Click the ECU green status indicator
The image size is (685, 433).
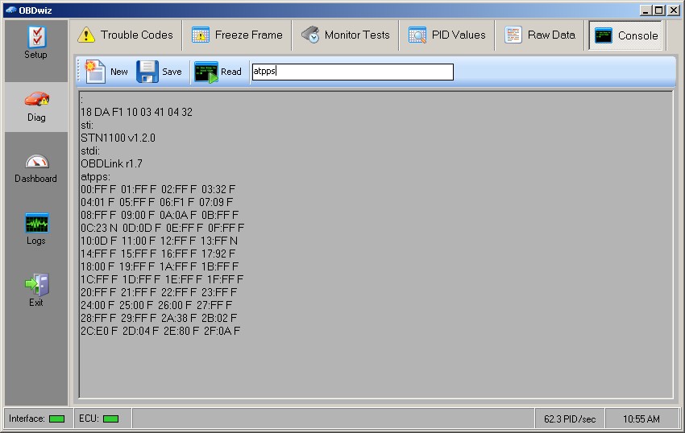(x=110, y=419)
